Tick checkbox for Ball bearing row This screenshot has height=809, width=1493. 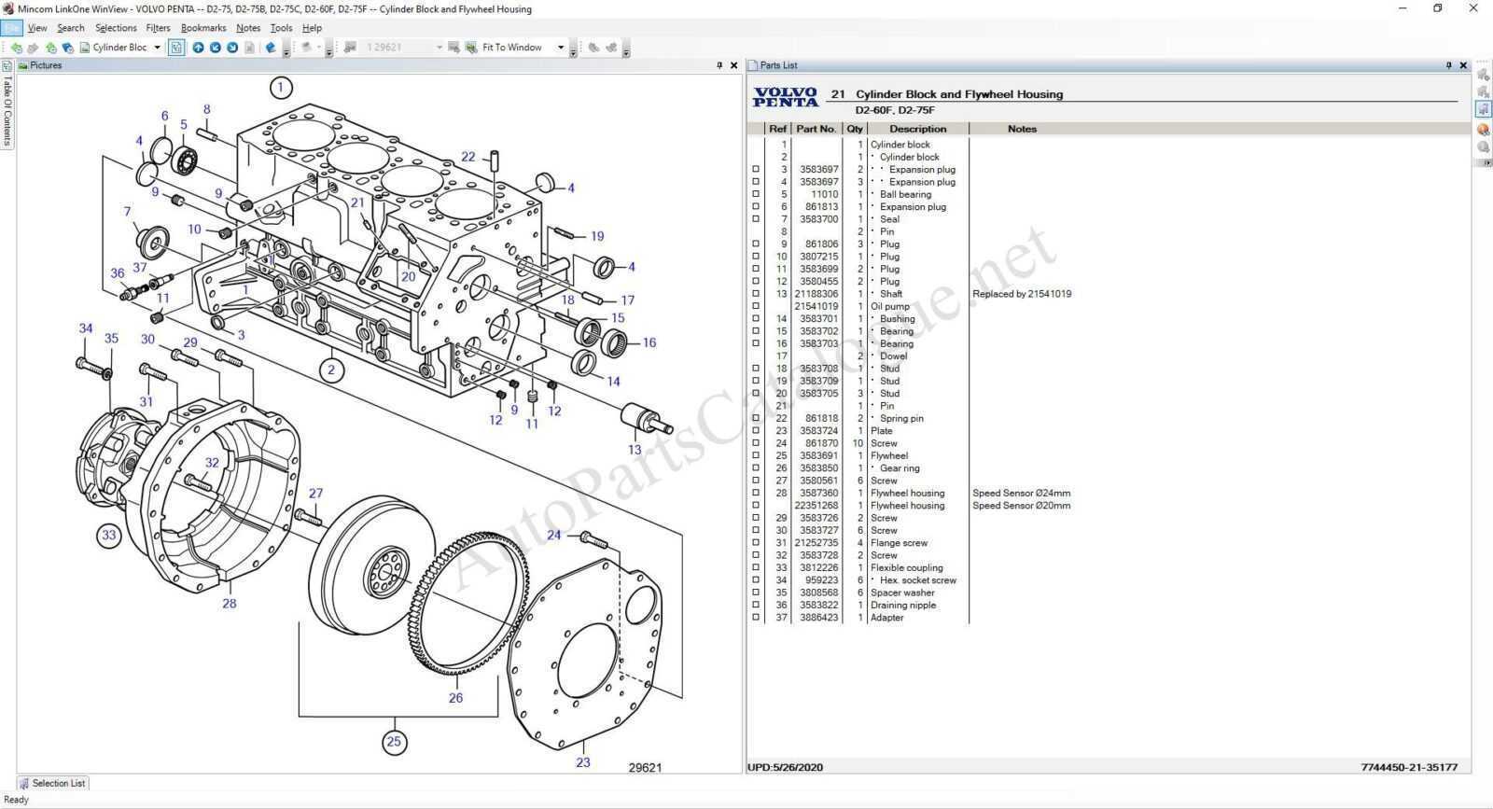[756, 194]
